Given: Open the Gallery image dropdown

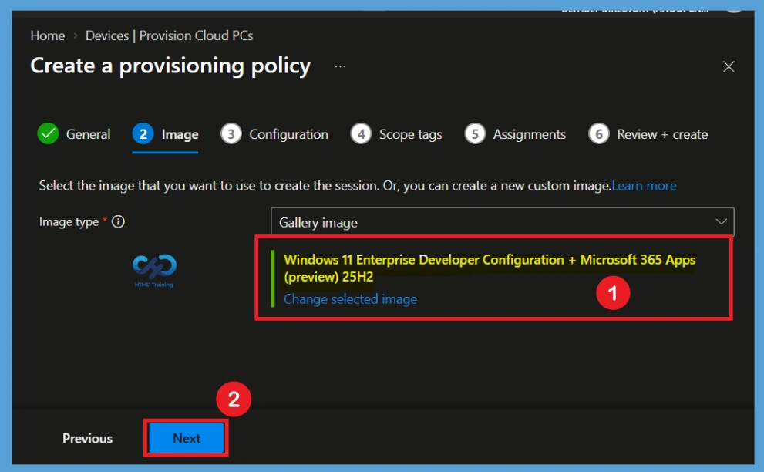Looking at the screenshot, I should pyautogui.click(x=503, y=222).
